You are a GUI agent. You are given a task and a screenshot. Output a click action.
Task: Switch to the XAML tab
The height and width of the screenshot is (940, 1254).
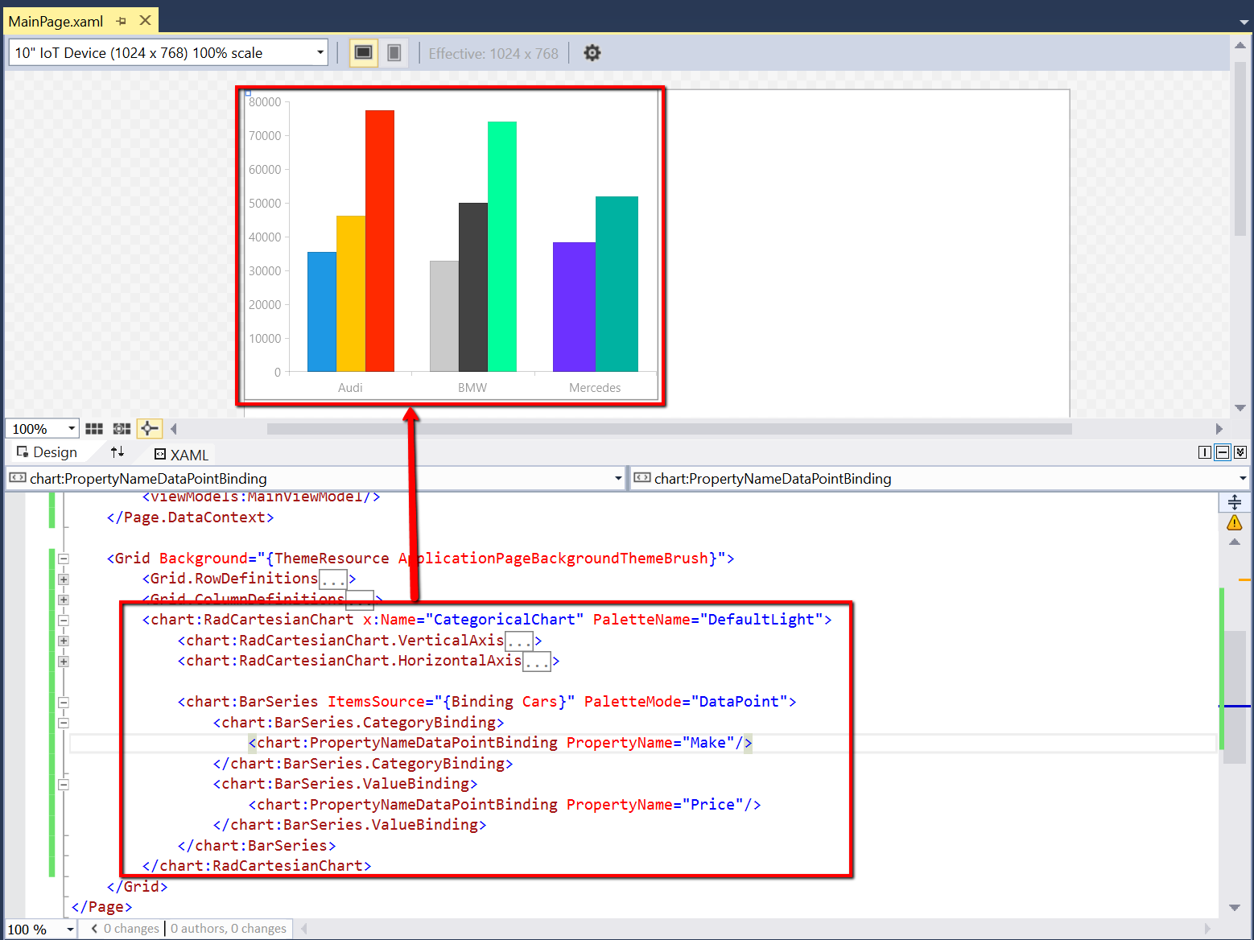coord(182,455)
